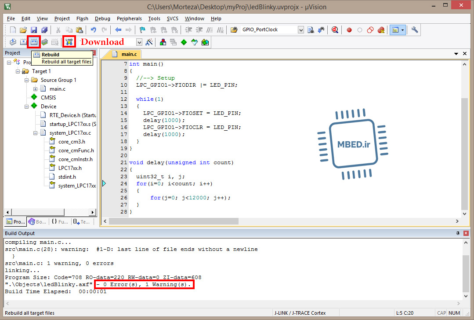The height and width of the screenshot is (320, 474).
Task: Open the Peripherals menu
Action: pyautogui.click(x=129, y=18)
